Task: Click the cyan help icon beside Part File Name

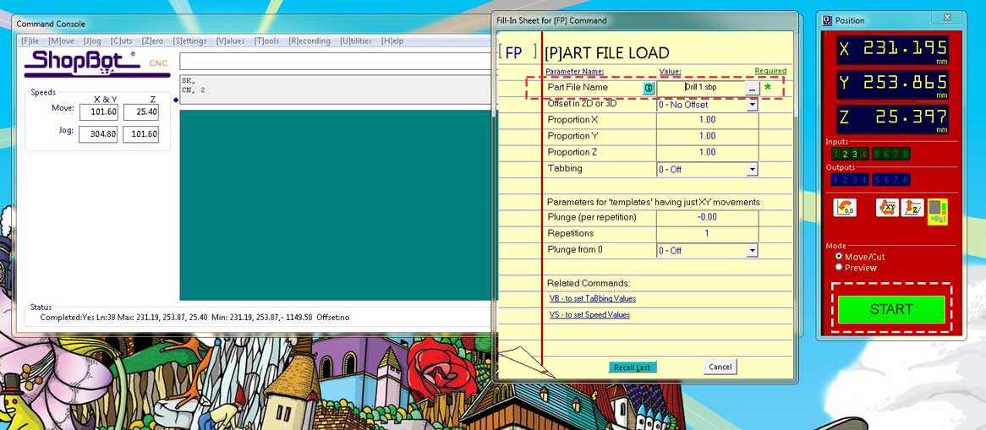Action: (649, 89)
